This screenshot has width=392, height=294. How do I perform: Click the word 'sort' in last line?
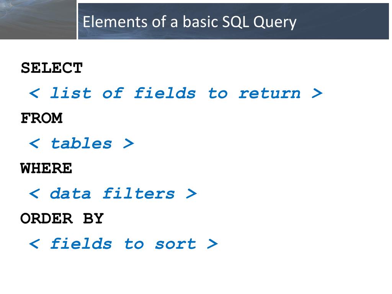click(x=175, y=244)
